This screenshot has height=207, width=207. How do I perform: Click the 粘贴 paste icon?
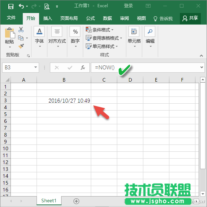[10, 33]
